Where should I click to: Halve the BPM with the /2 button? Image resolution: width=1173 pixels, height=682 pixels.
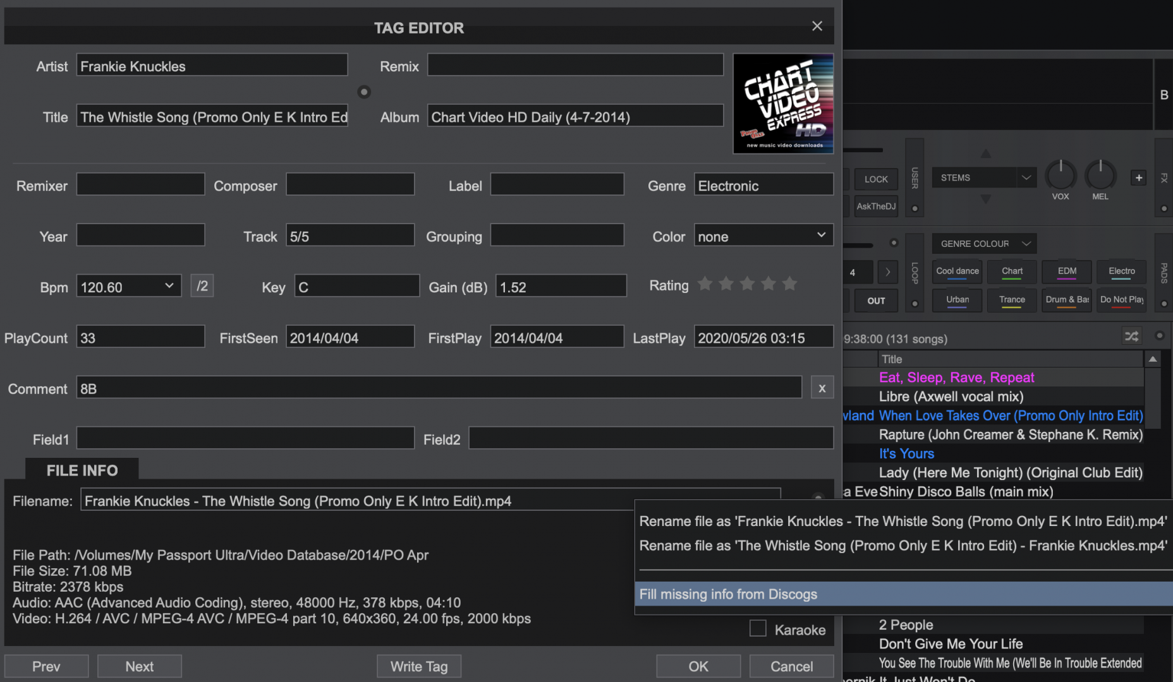point(202,287)
